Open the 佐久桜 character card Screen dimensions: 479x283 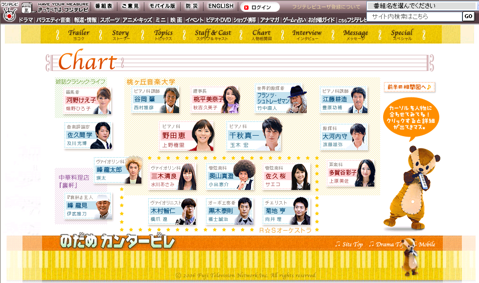(x=287, y=177)
